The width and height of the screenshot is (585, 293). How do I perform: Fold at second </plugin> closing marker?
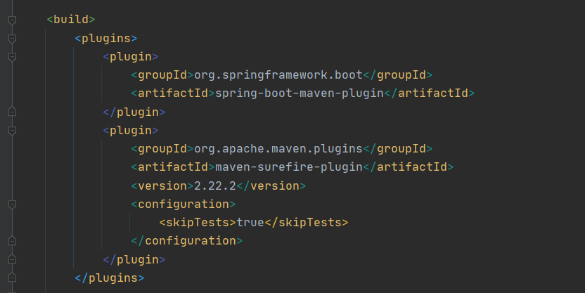click(x=12, y=259)
